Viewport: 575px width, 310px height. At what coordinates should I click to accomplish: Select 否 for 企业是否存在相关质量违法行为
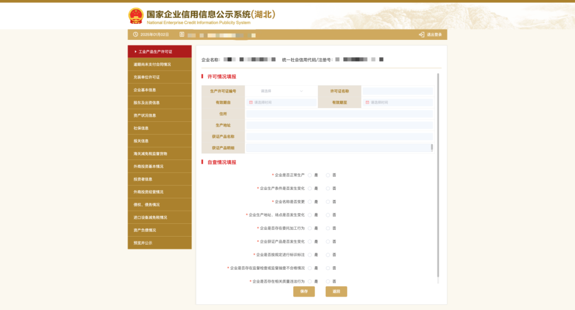coord(328,281)
